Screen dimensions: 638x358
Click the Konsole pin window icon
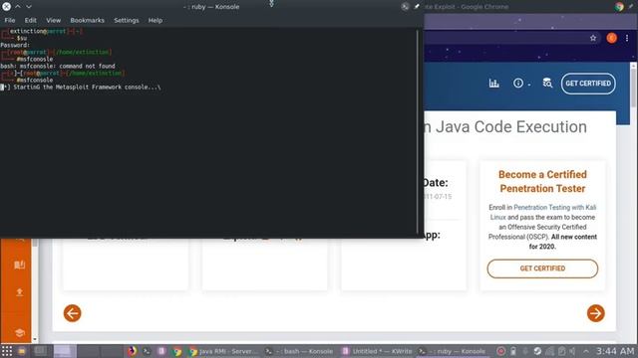417,7
